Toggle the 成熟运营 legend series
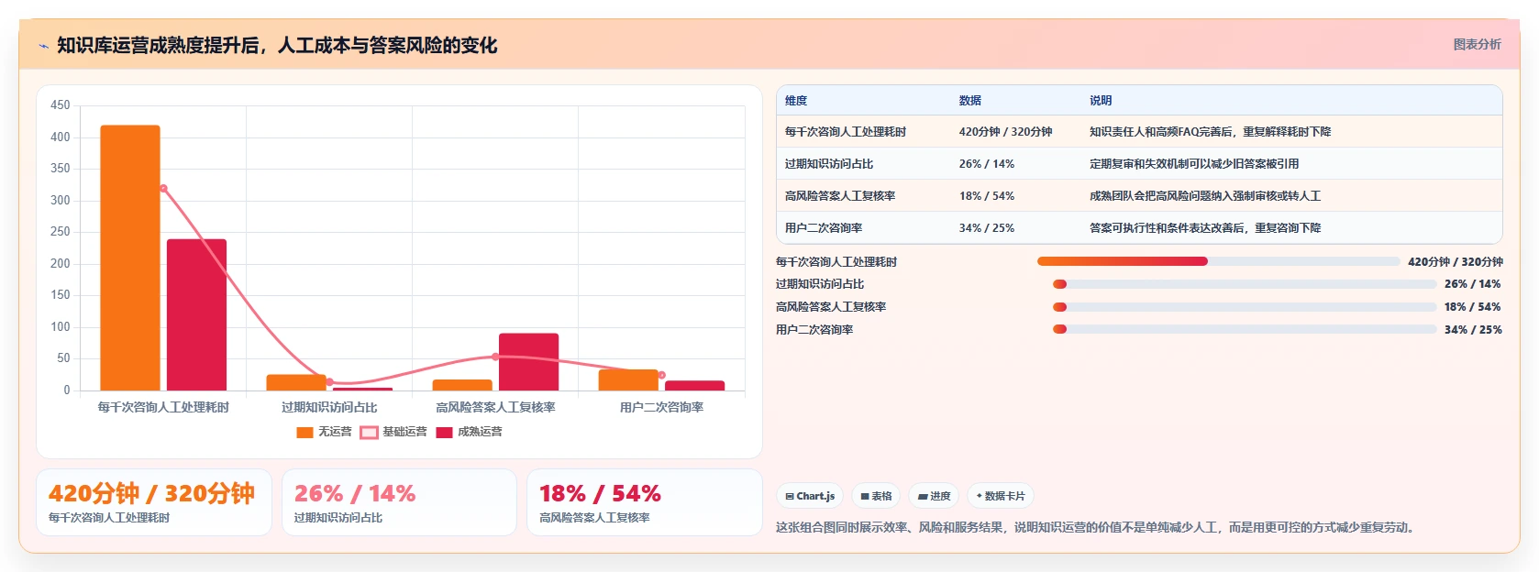The image size is (1539, 572). 469,432
